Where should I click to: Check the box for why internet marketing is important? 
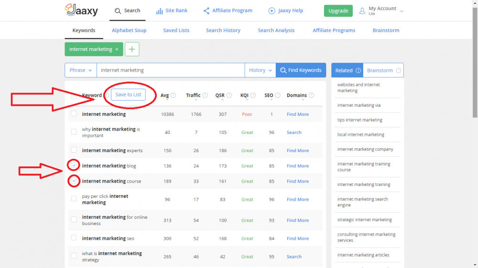(74, 132)
